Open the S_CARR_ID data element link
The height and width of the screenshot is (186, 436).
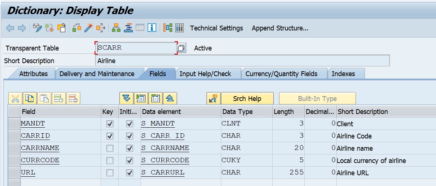pyautogui.click(x=163, y=136)
